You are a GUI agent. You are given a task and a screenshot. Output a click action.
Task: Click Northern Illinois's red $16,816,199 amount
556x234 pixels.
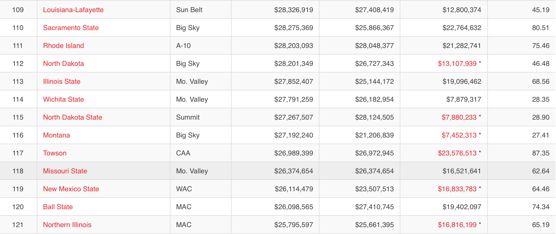click(x=457, y=225)
